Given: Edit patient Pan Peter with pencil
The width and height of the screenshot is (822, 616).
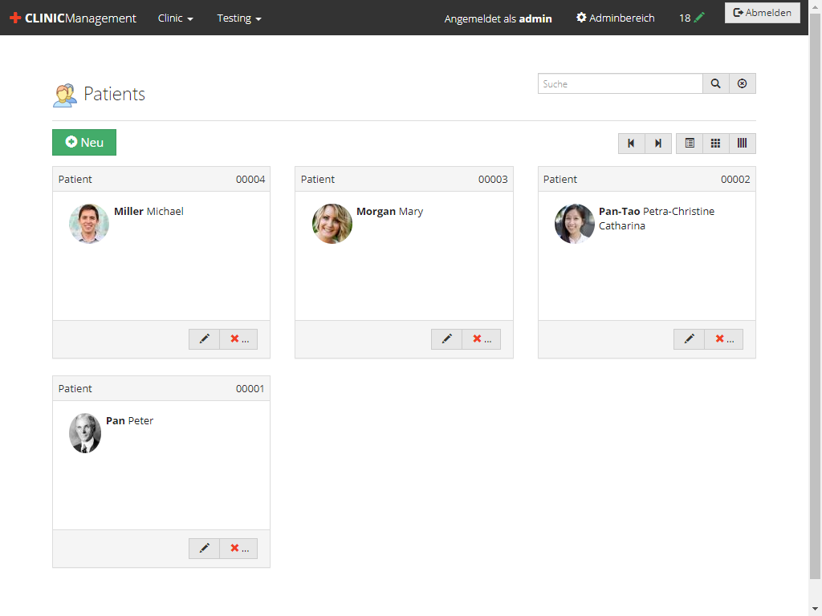Looking at the screenshot, I should tap(205, 549).
